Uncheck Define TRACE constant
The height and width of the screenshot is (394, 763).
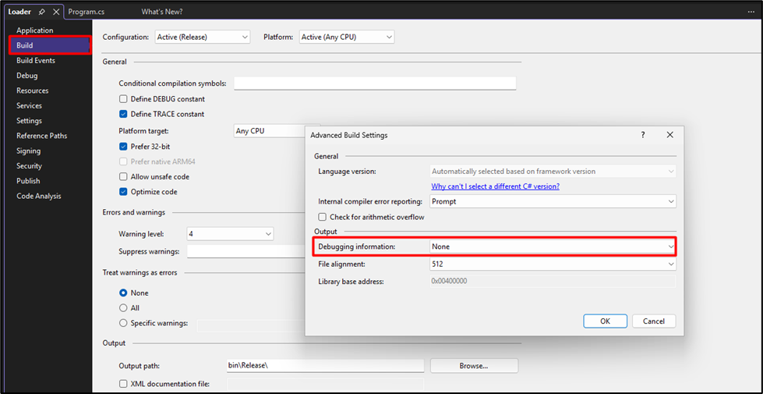point(123,114)
